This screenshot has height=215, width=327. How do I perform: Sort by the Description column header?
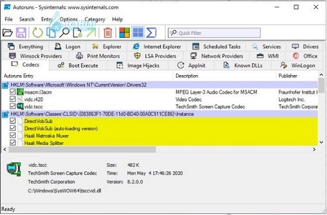tap(224, 76)
